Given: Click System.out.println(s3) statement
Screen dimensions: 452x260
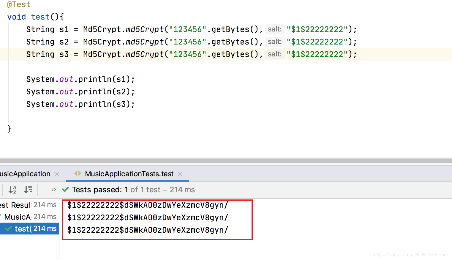Looking at the screenshot, I should [x=80, y=104].
